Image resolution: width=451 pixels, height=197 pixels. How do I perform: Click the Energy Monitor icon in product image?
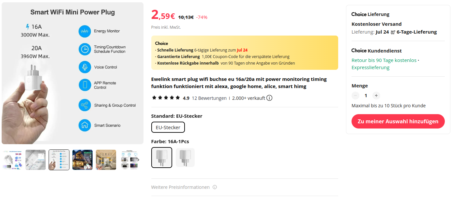[x=85, y=31]
